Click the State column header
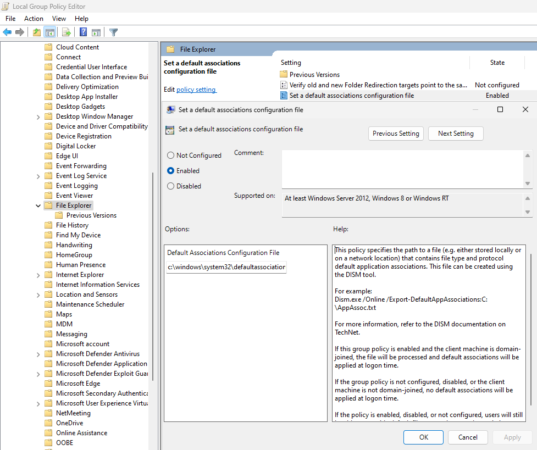537x450 pixels. (497, 63)
